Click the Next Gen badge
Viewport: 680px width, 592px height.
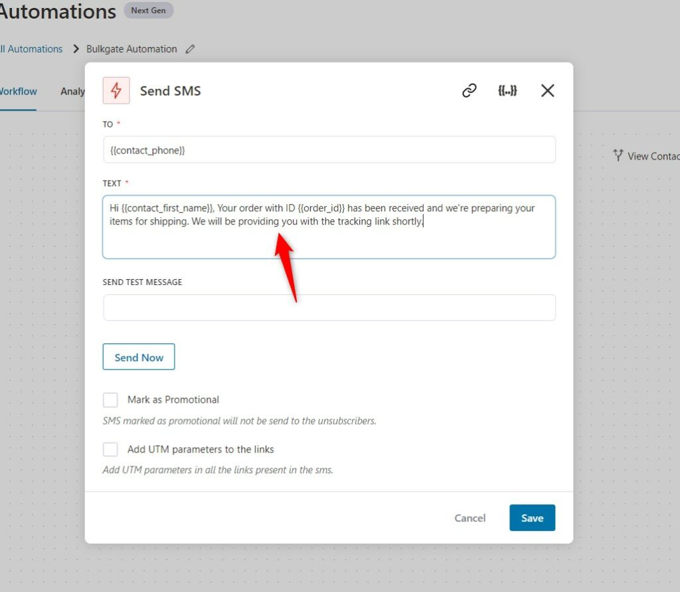coord(148,11)
